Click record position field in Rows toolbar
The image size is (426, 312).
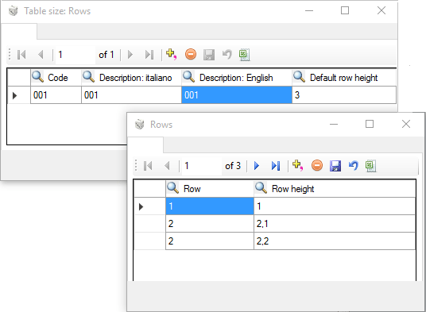[201, 166]
